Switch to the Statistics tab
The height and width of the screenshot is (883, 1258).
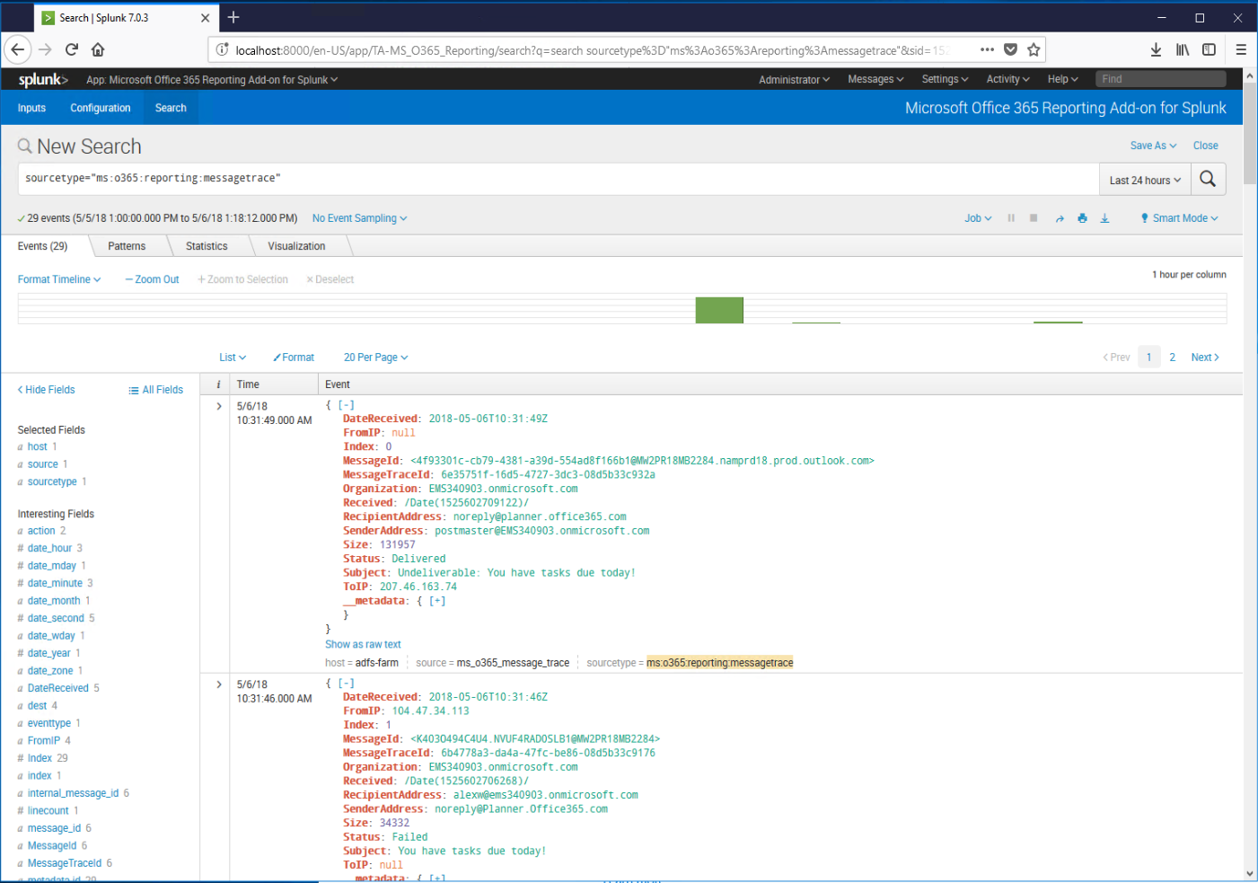pos(207,246)
